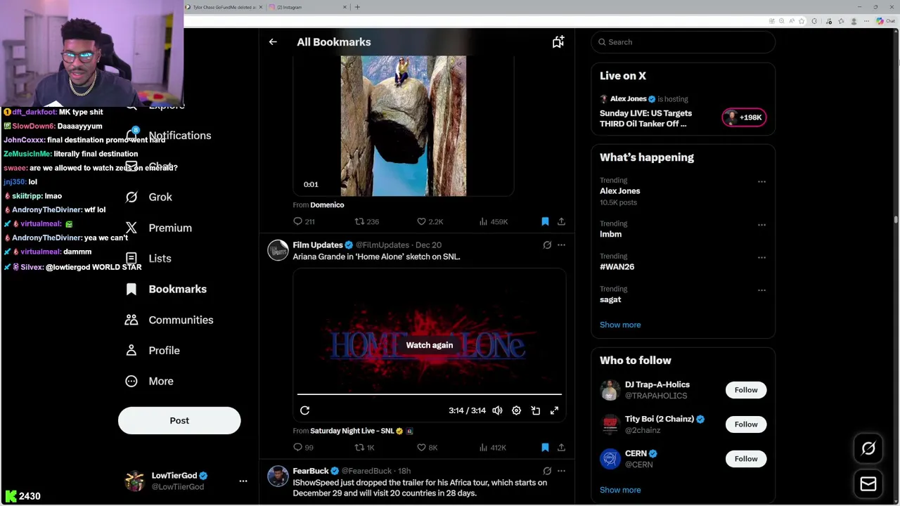View the 412K views analytics
Viewport: 900px width, 506px height.
point(492,448)
